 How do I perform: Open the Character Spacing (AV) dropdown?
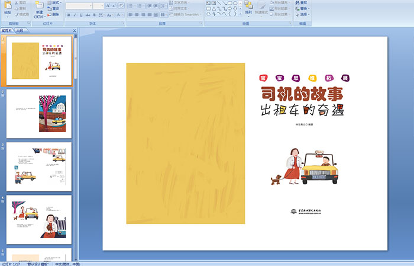101,15
